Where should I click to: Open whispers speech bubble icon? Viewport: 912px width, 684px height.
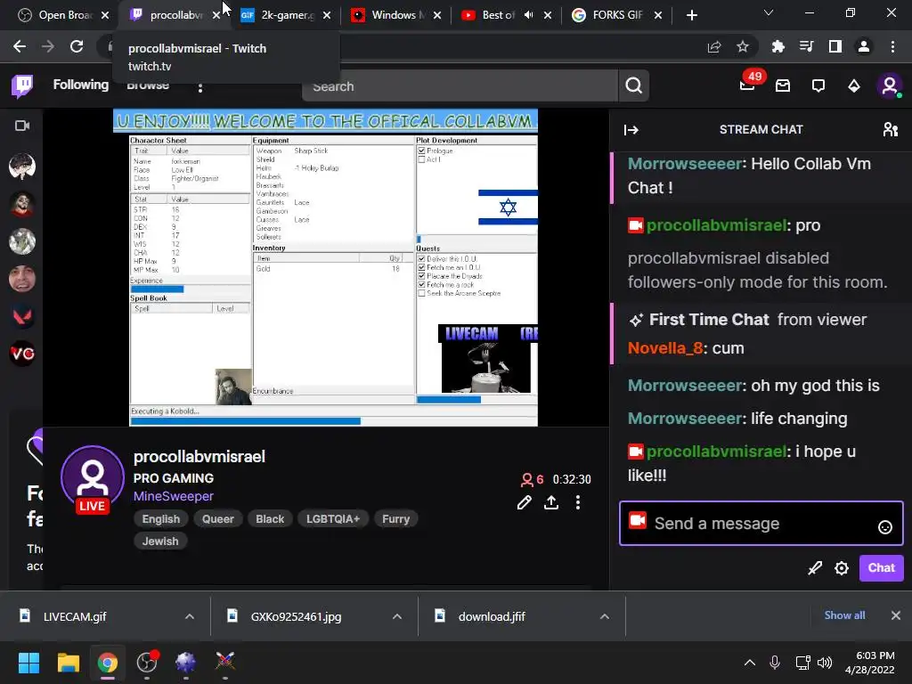coord(818,86)
